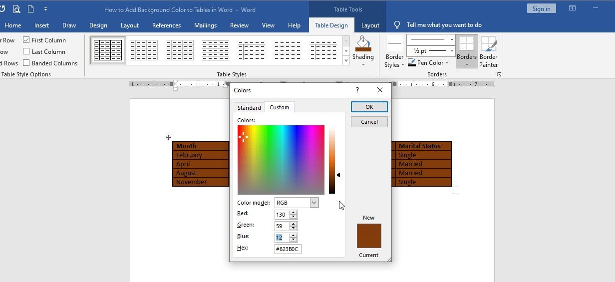Uncheck the First Column checkbox
This screenshot has height=282, width=615.
(x=26, y=40)
